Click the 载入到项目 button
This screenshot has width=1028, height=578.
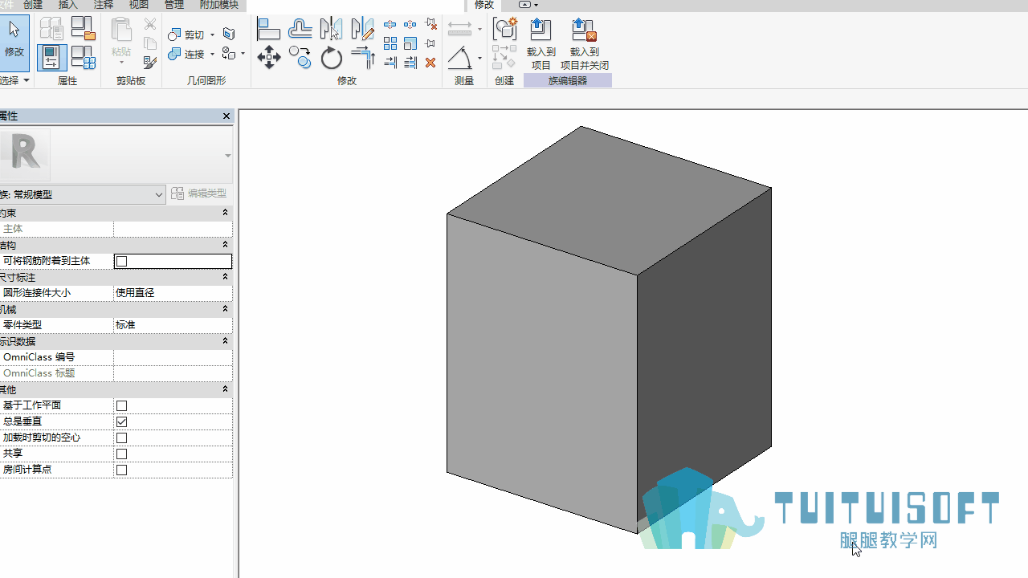point(541,44)
